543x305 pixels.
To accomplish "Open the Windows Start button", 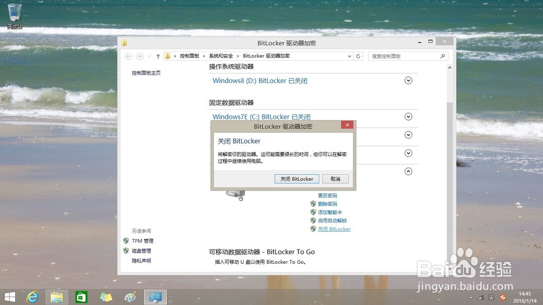I will 10,297.
